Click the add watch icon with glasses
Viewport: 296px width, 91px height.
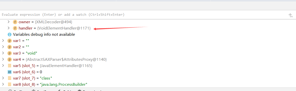point(290,15)
